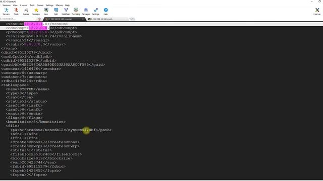The height and width of the screenshot is (181, 323).
Task: Click the vsnnum line in terminal
Action: click(37, 24)
